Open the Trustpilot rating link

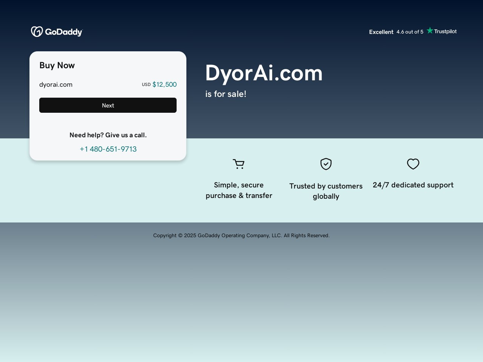coord(413,32)
